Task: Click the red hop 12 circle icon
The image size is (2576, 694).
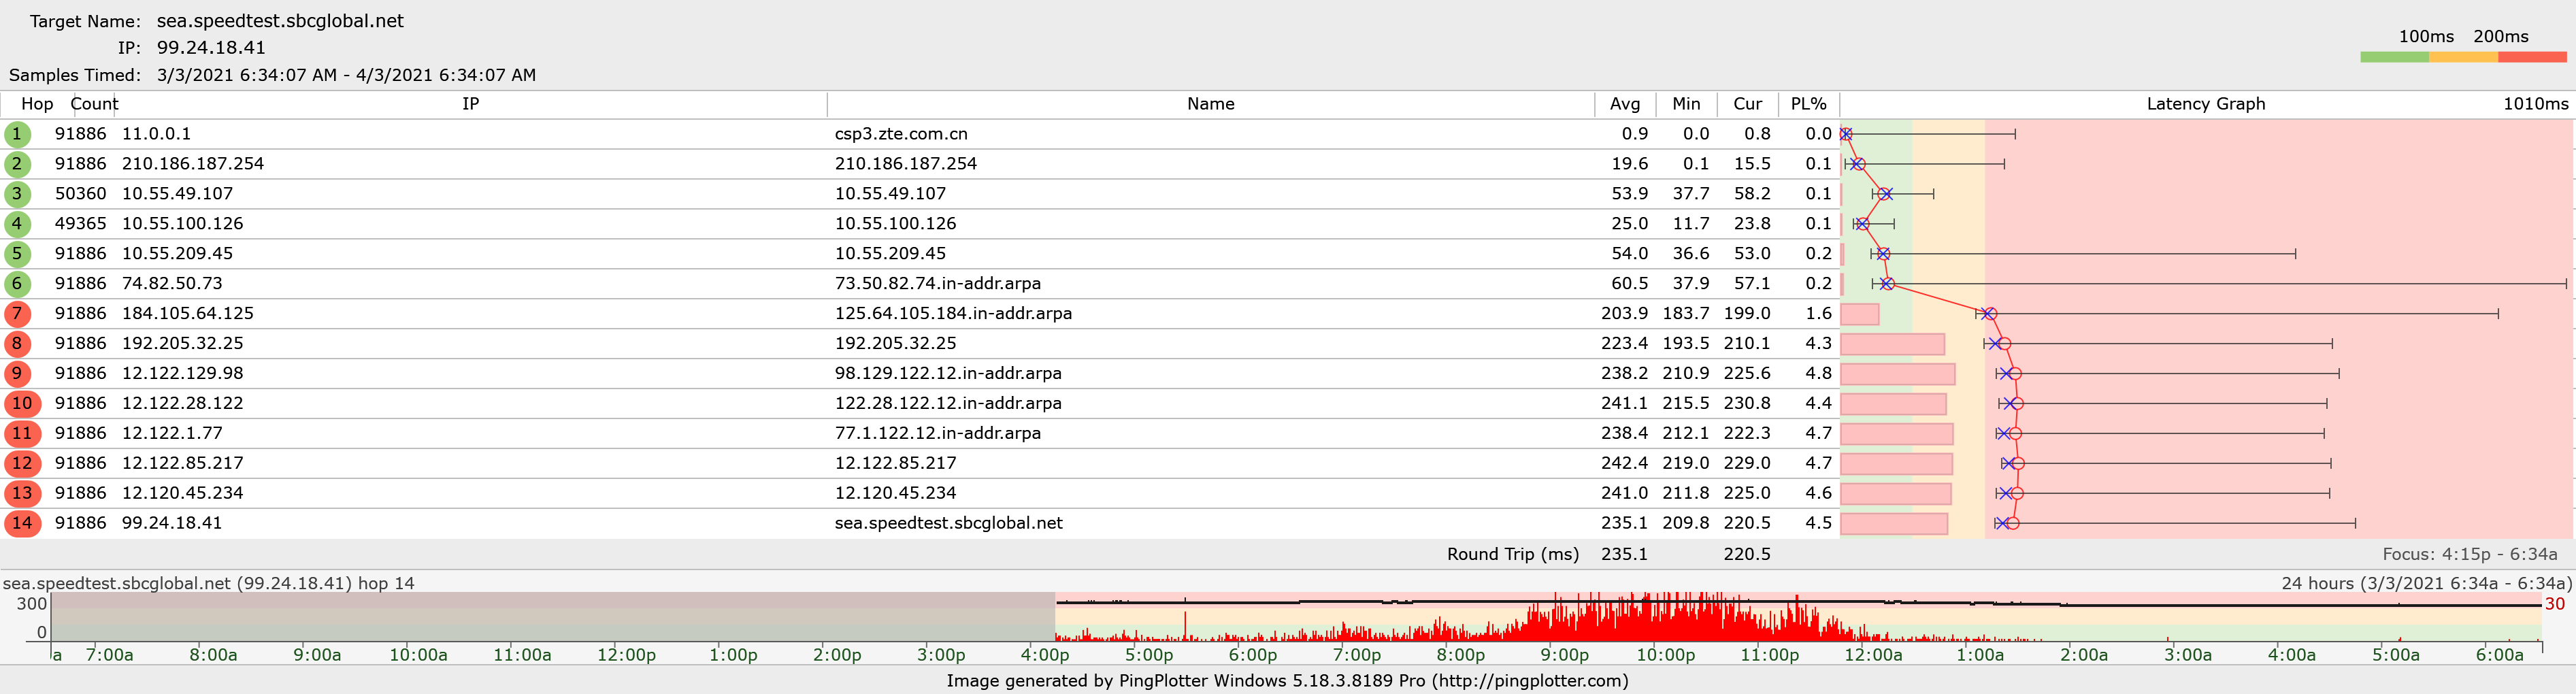Action: pos(22,464)
